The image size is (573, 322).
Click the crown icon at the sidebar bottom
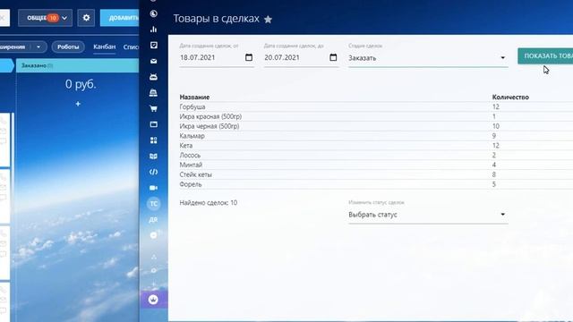(x=153, y=300)
